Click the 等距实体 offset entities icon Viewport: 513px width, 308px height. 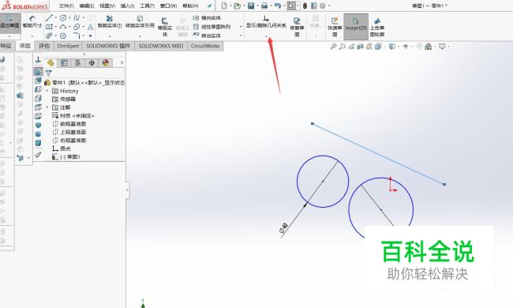click(165, 27)
